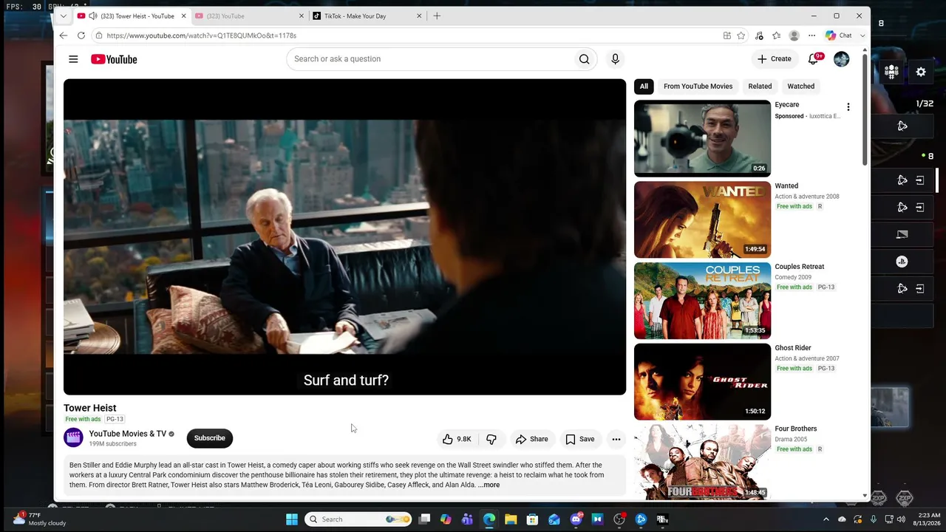Expand the video description with ...more
This screenshot has width=946, height=532.
click(x=489, y=485)
